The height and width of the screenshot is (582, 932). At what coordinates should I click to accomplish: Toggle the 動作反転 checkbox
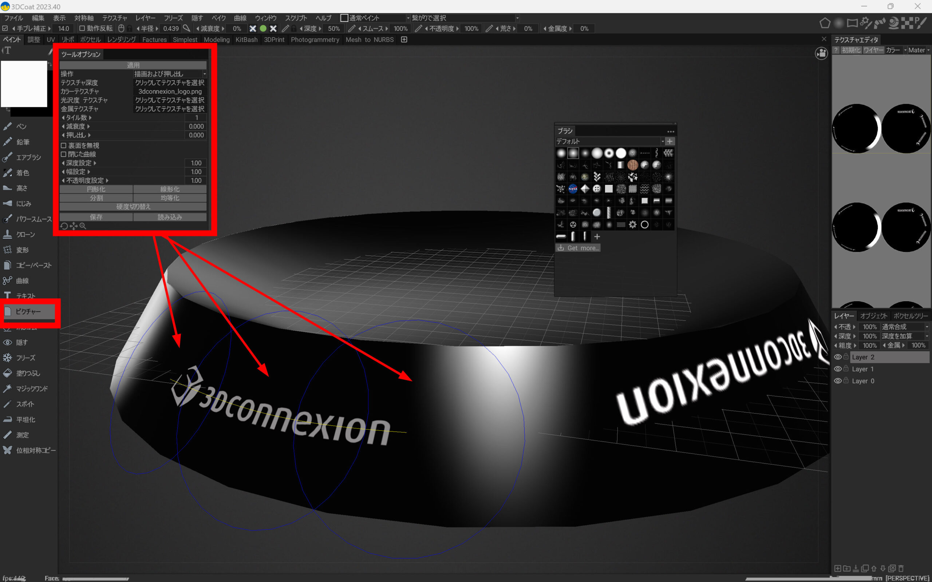pos(82,28)
